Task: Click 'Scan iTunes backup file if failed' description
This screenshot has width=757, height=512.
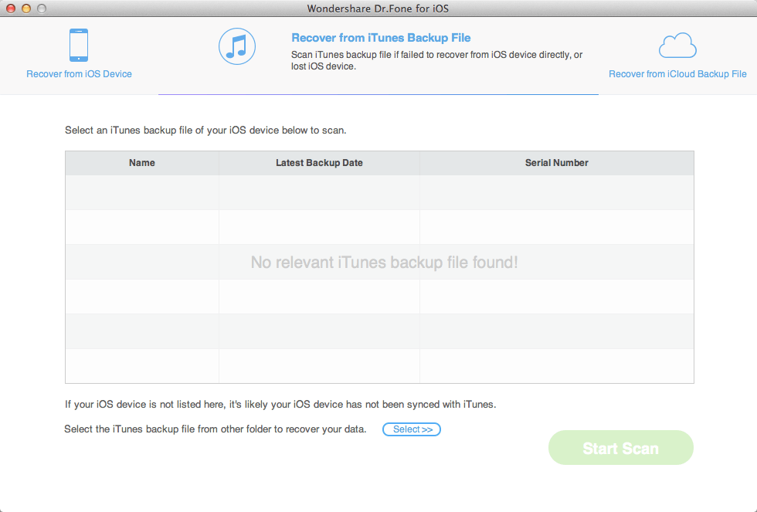Action: coord(436,60)
